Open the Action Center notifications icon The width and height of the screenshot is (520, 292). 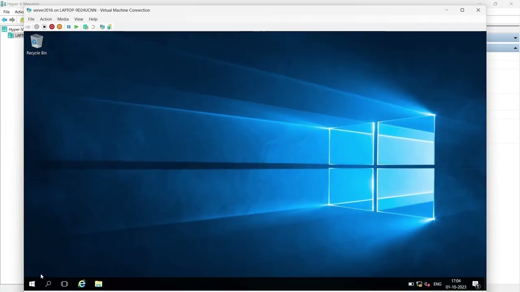(x=476, y=284)
